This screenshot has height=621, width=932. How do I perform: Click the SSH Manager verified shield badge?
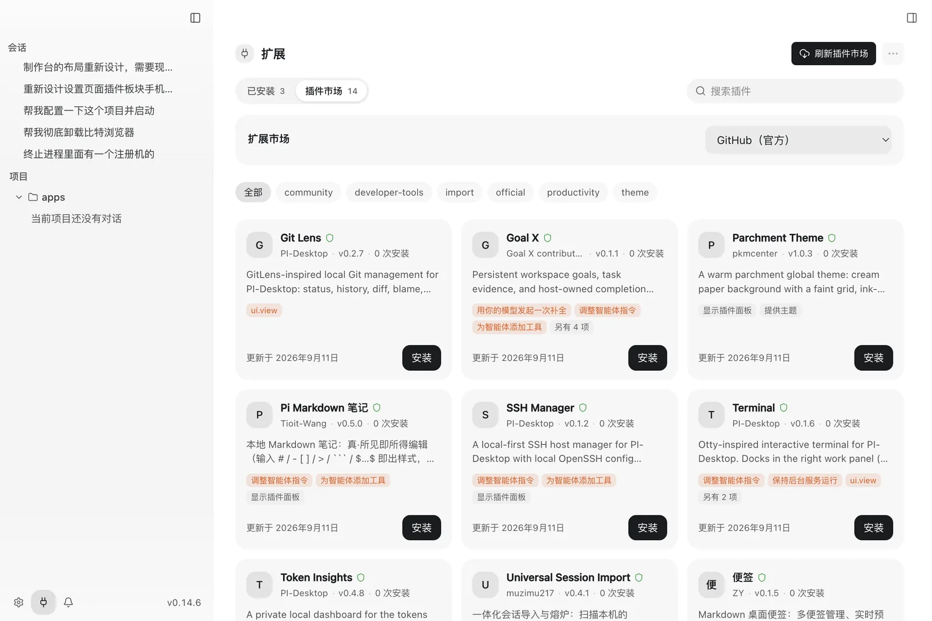583,408
